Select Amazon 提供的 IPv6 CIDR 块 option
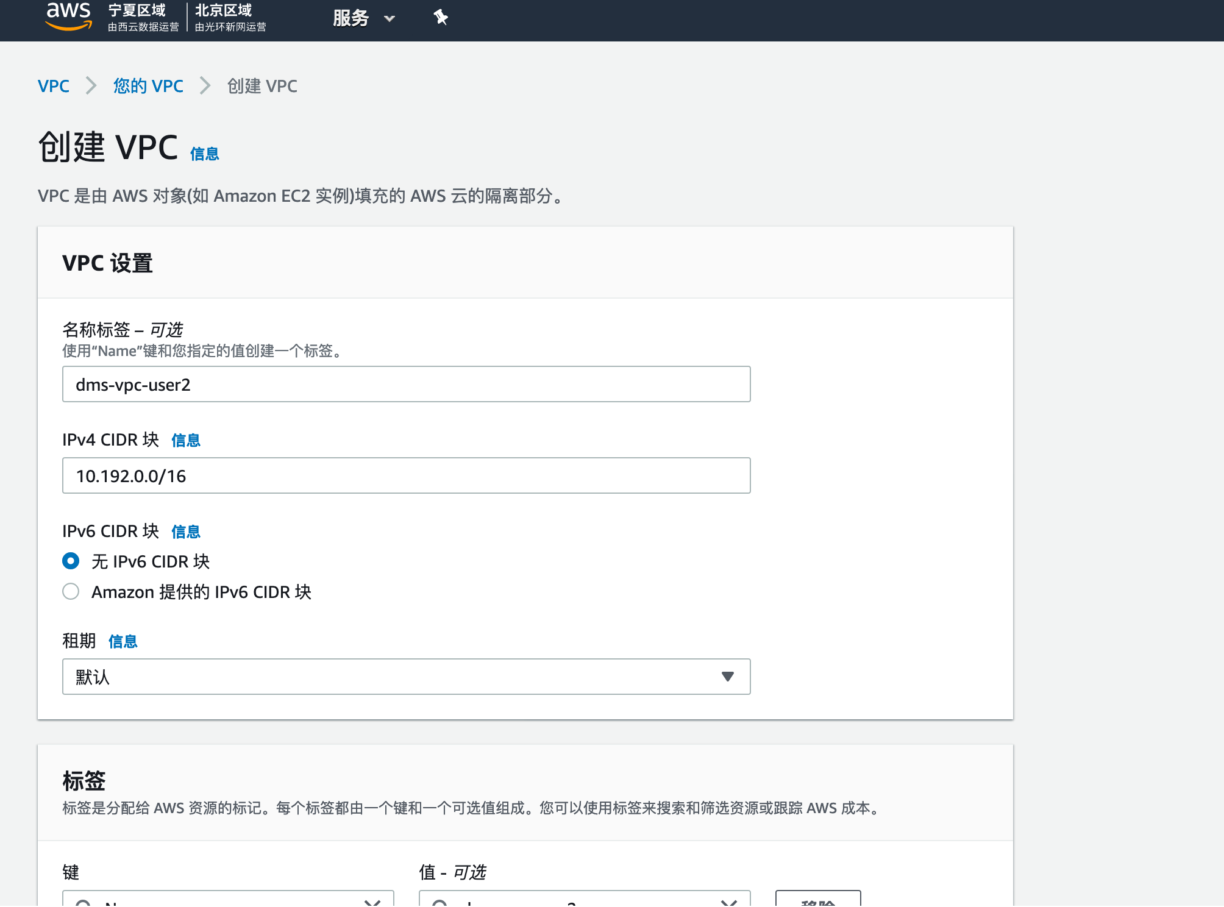 pos(71,591)
